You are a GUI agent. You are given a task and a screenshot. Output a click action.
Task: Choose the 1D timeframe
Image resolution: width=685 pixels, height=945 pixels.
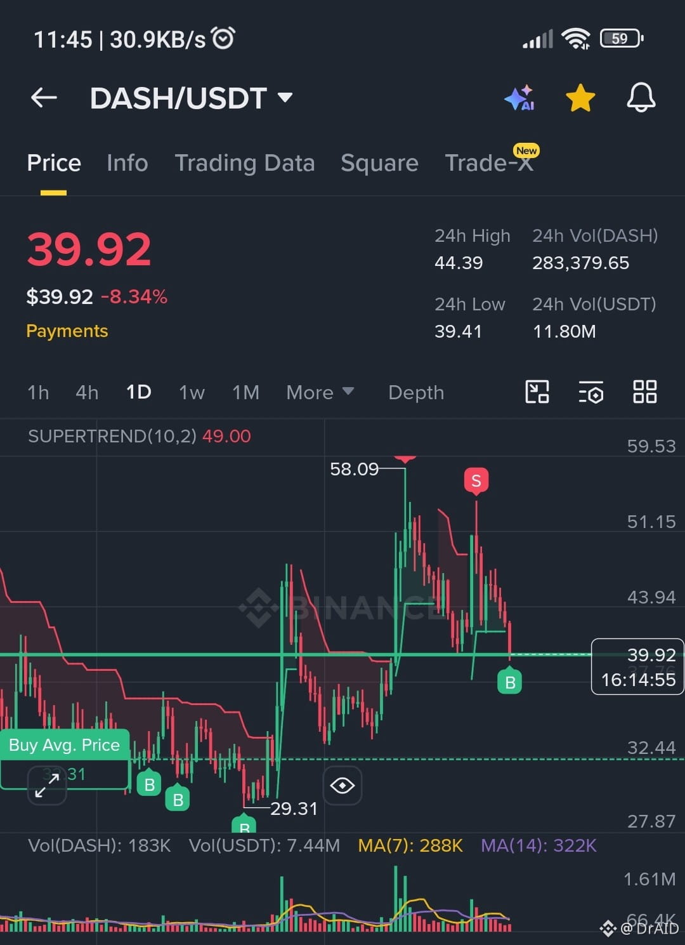coord(138,392)
